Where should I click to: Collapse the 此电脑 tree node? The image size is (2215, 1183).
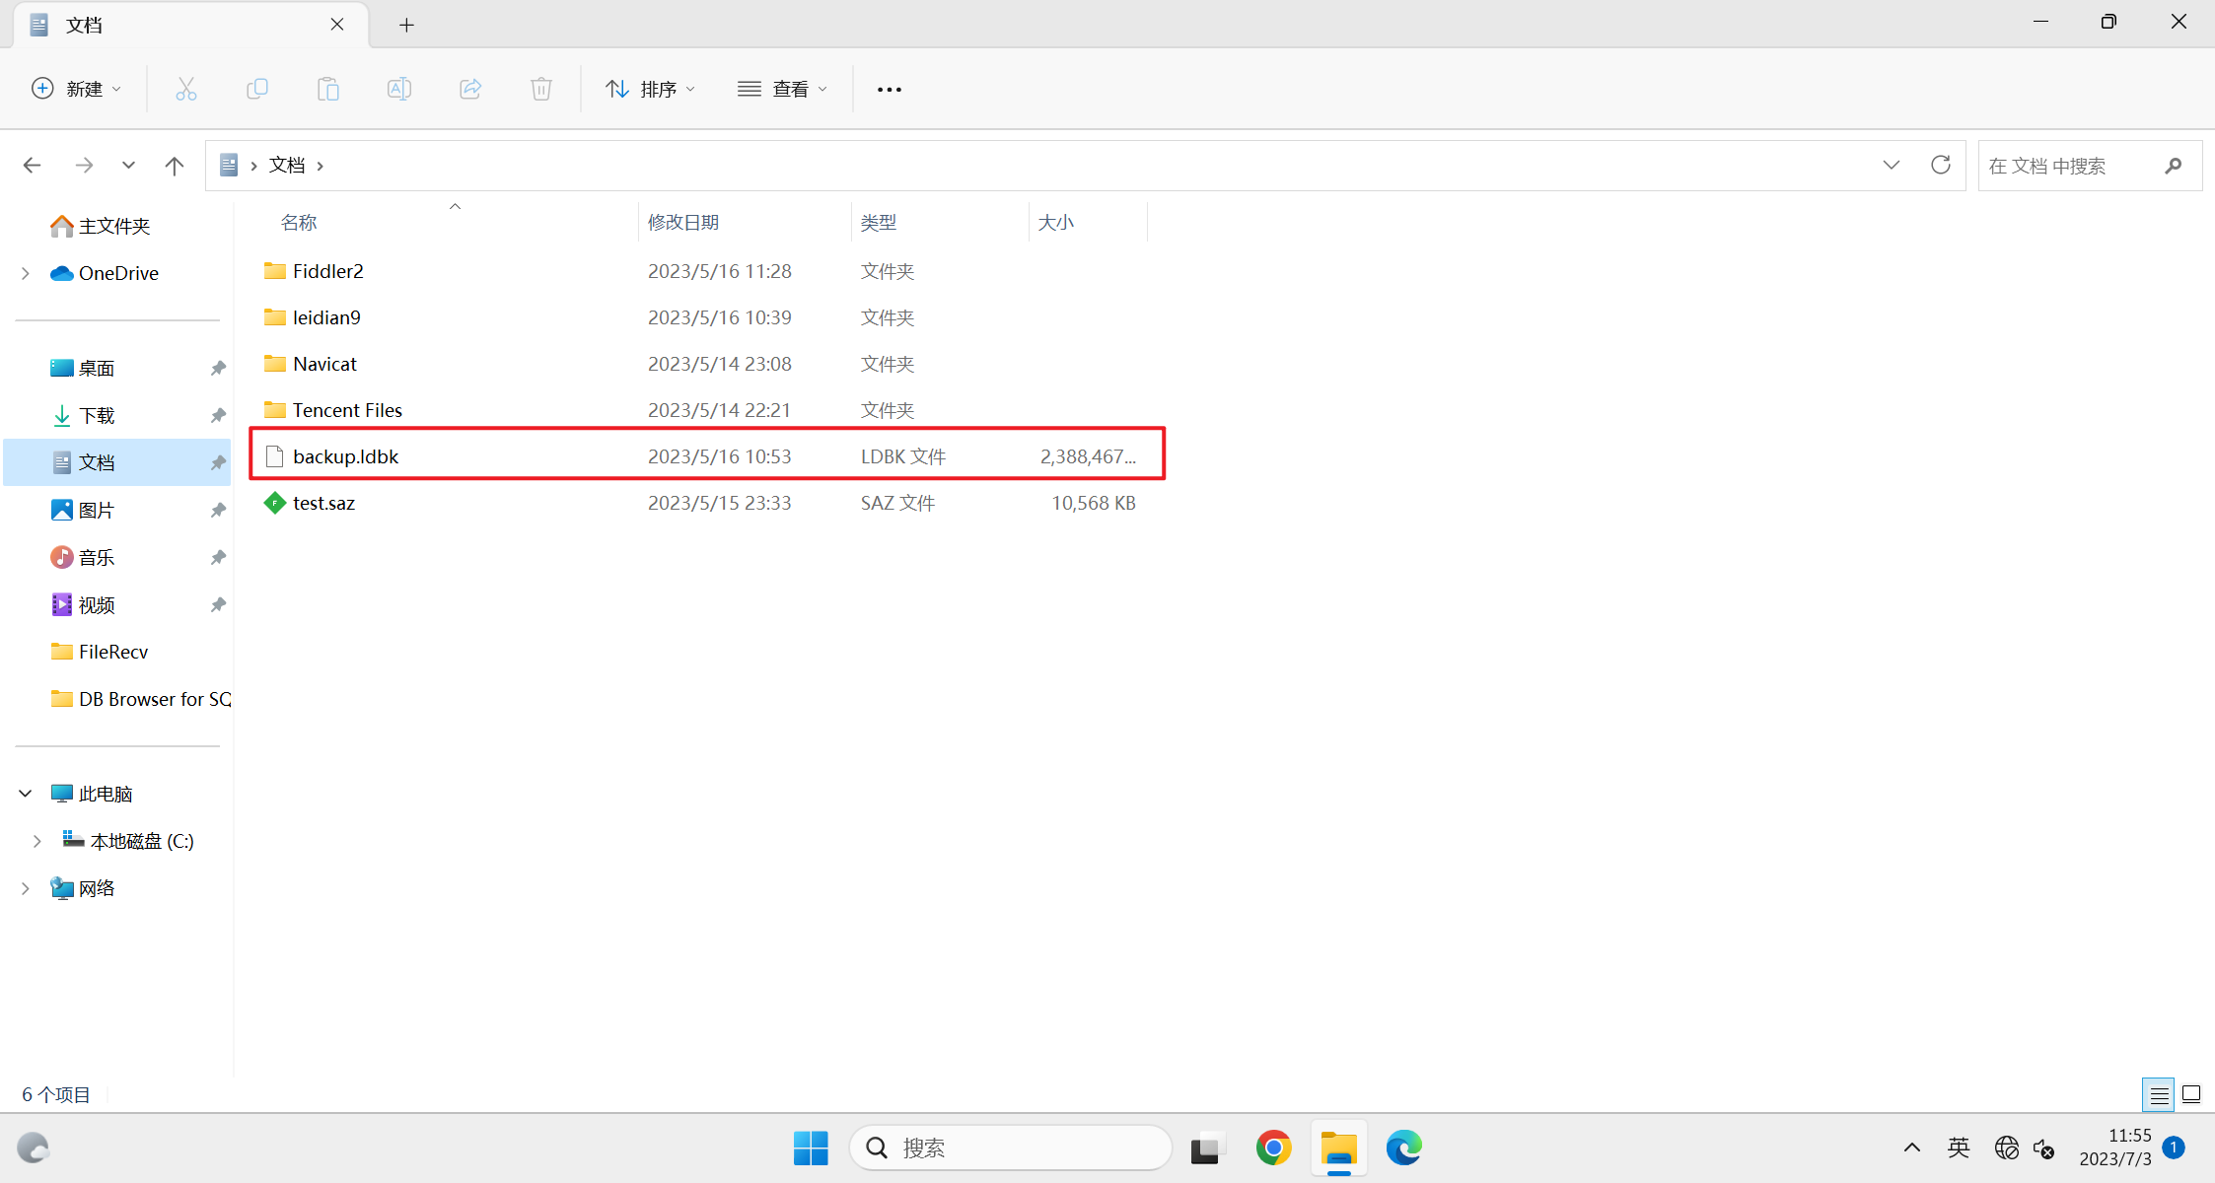[x=26, y=794]
